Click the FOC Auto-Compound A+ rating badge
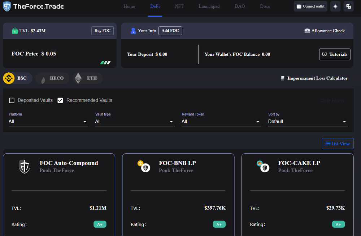This screenshot has height=236, width=361. click(x=100, y=224)
